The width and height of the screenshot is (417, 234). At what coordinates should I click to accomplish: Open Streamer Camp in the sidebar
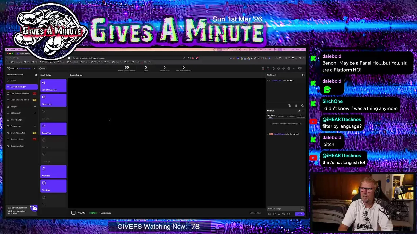tap(22, 139)
